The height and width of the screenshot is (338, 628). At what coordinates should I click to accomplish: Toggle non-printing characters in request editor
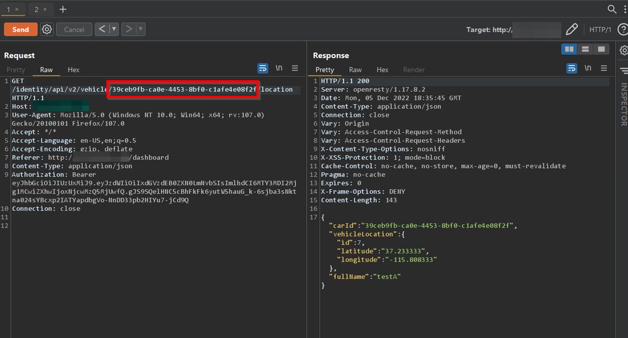pyautogui.click(x=279, y=68)
